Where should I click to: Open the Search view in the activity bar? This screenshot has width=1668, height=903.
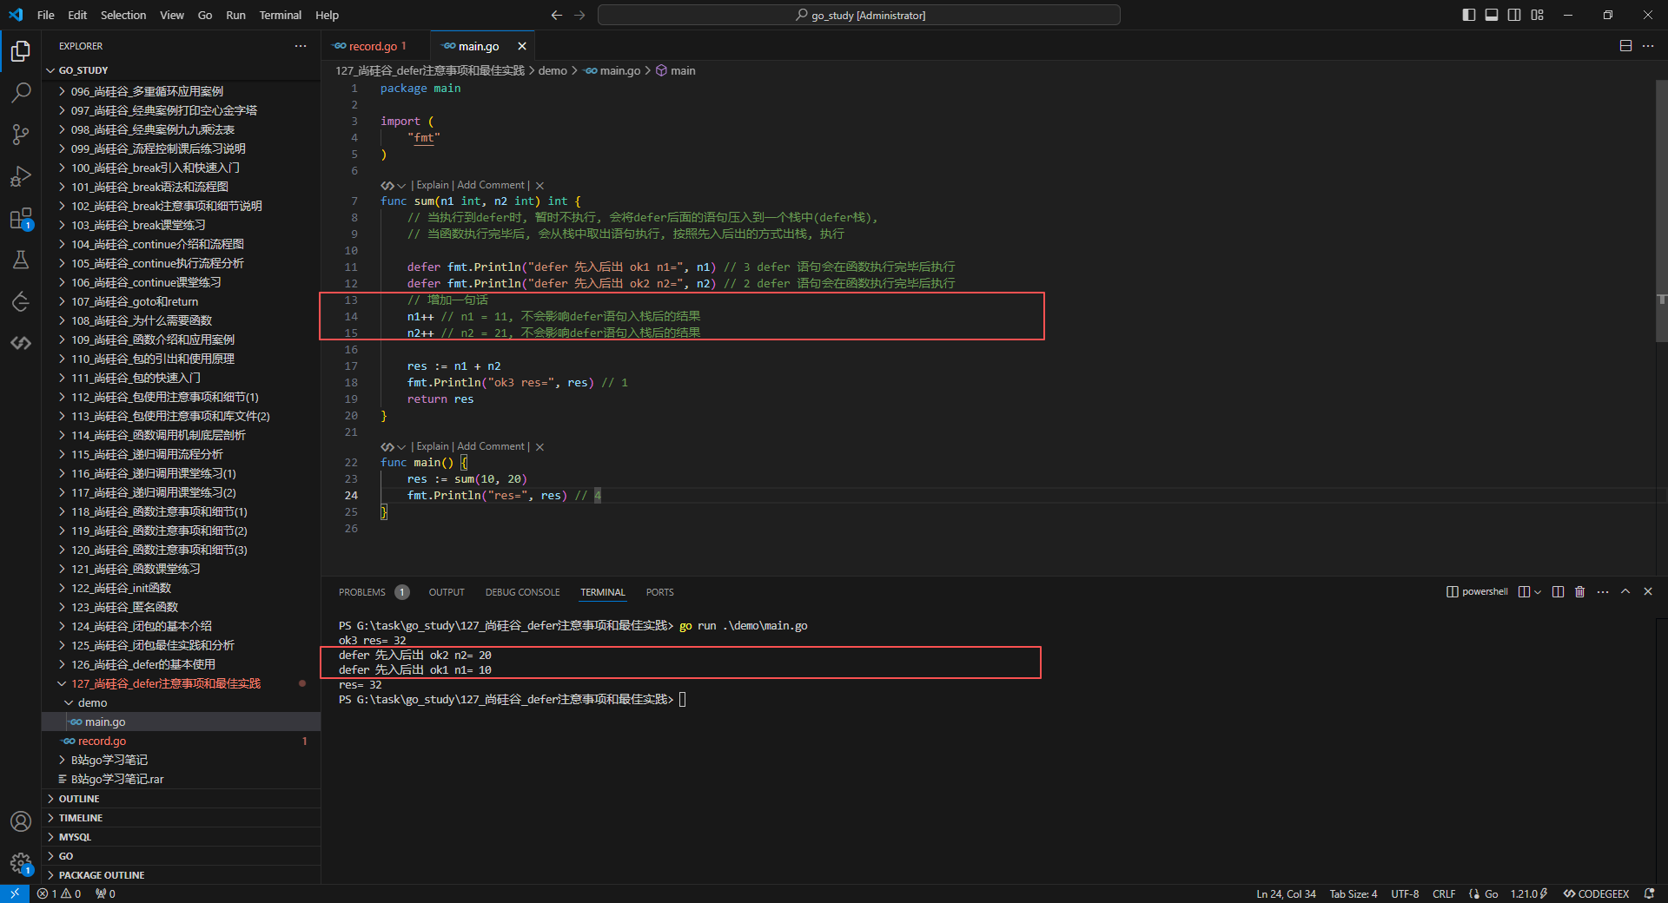click(x=21, y=92)
